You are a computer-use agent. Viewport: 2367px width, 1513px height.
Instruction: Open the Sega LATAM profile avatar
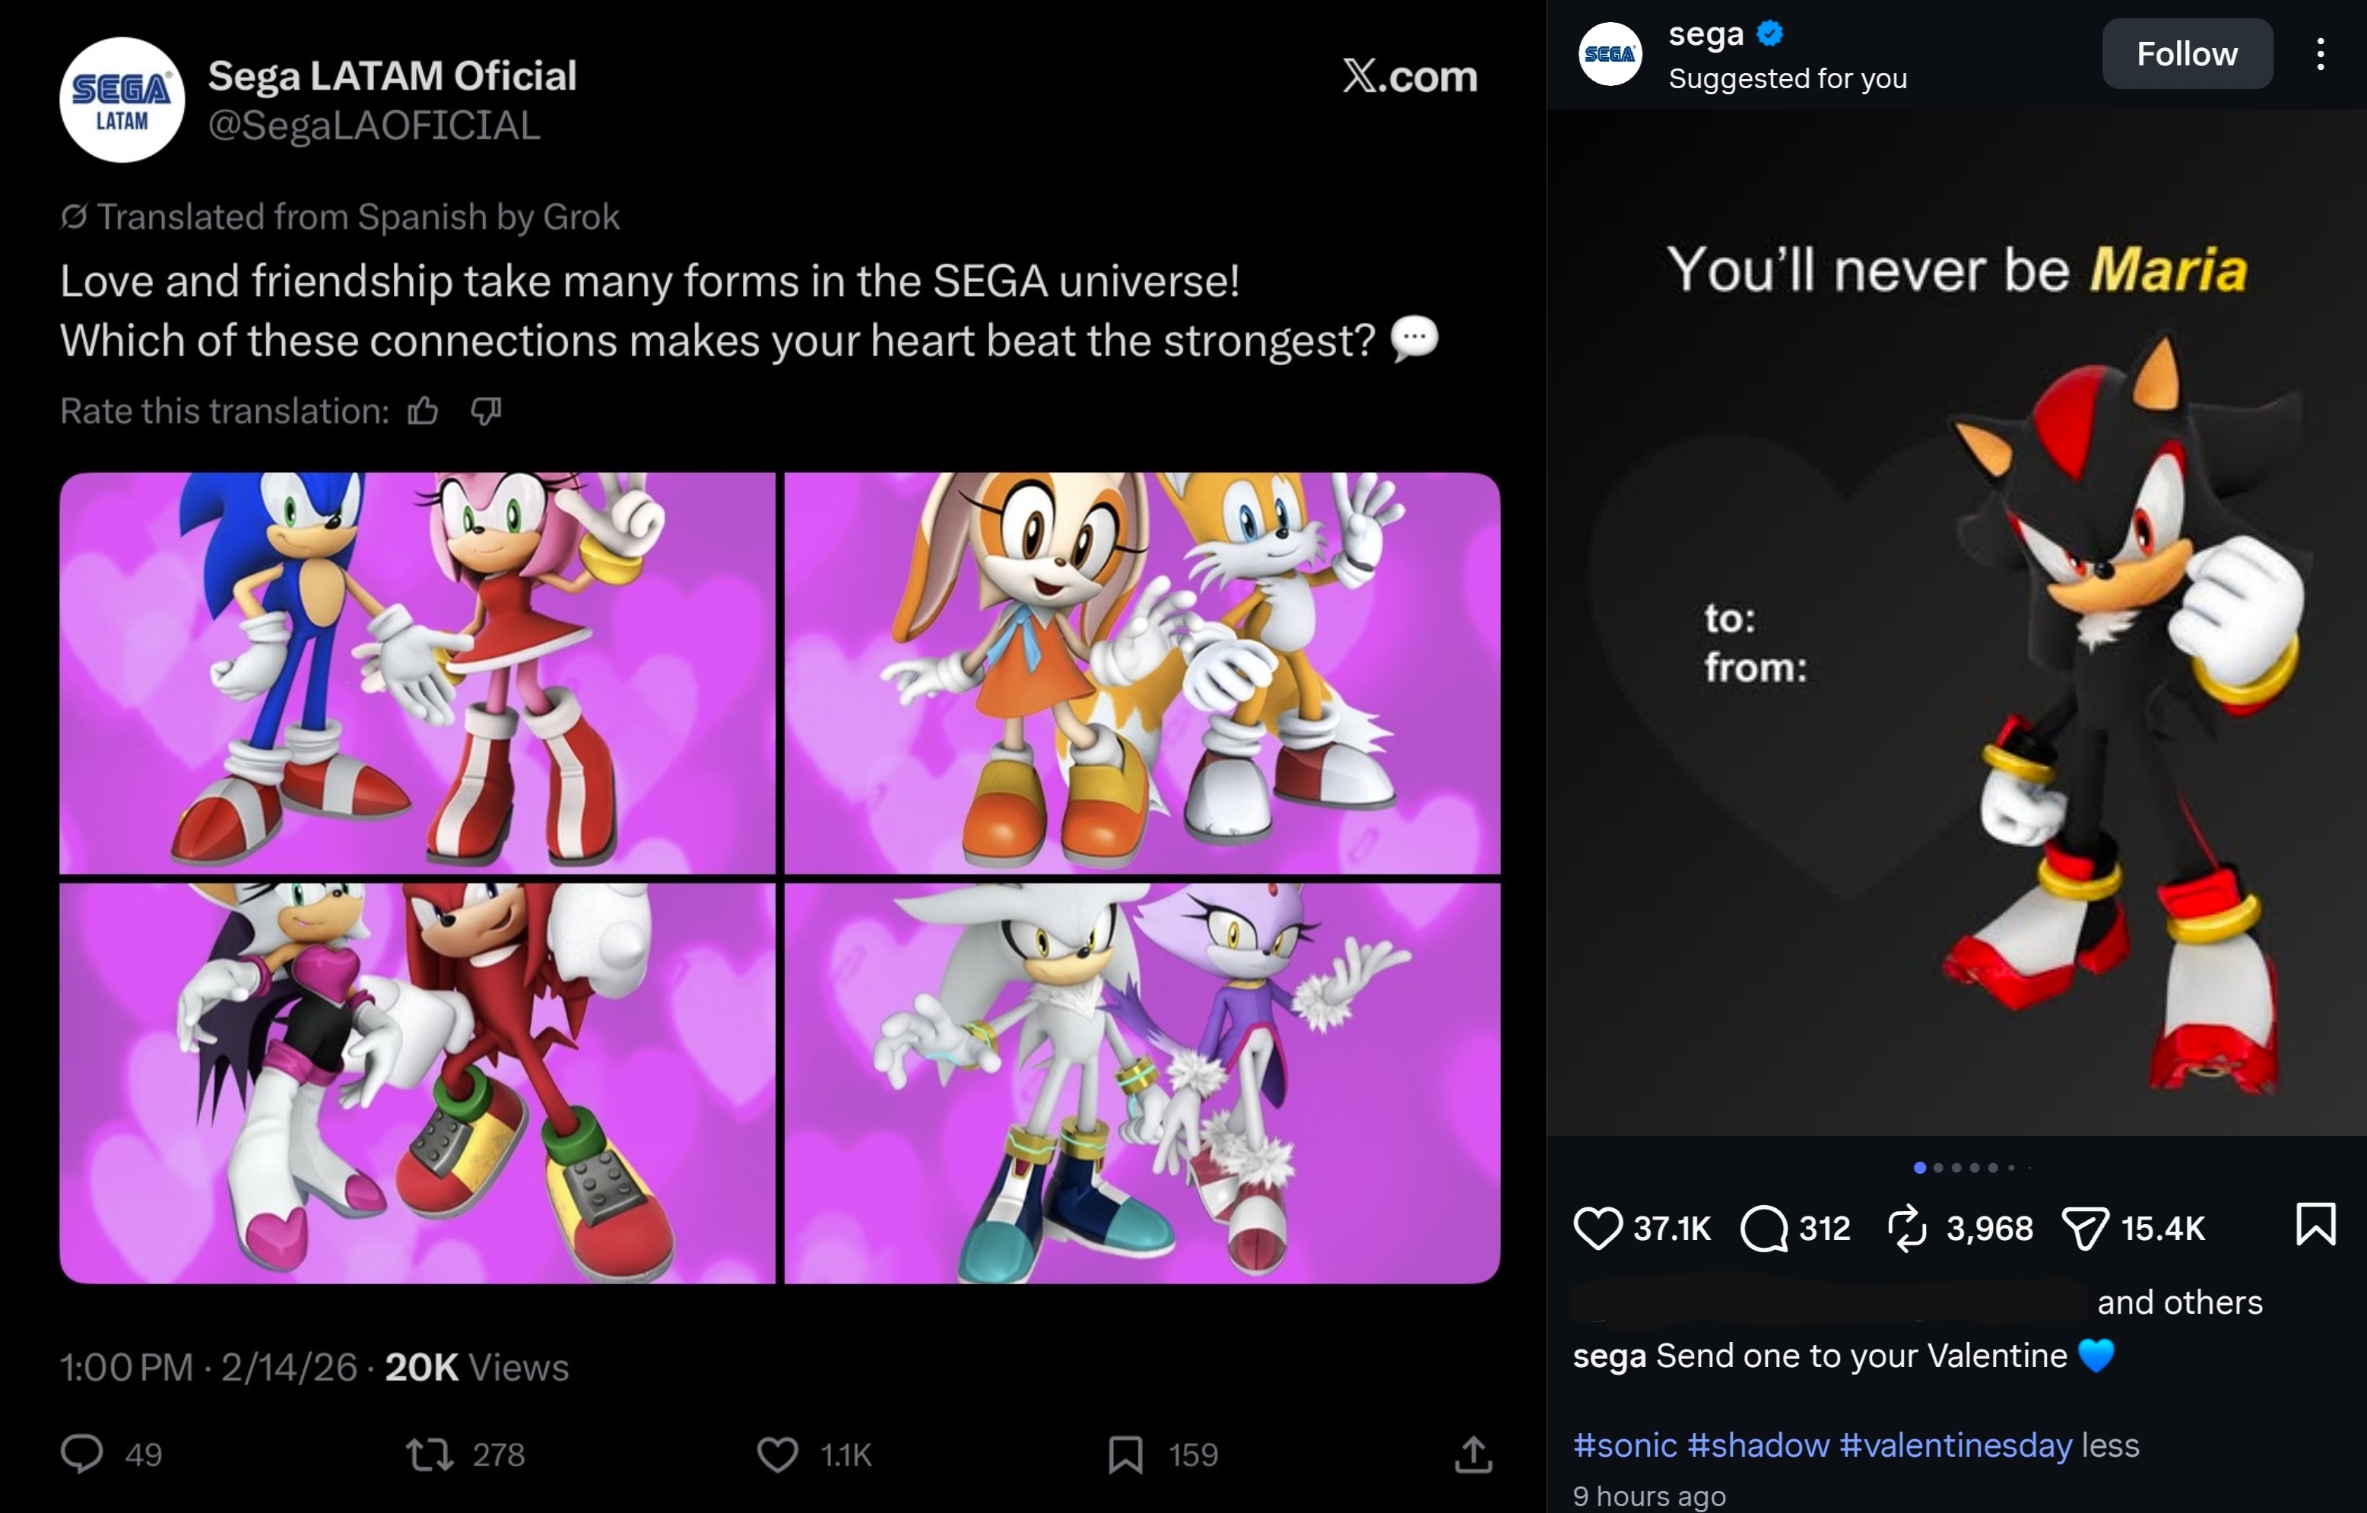click(122, 100)
